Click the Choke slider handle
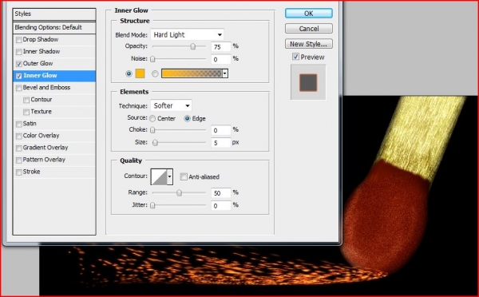479x297 pixels. tap(152, 130)
